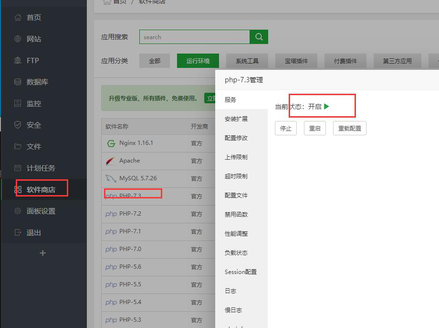Click the PHP-7.2 software name

tap(130, 214)
